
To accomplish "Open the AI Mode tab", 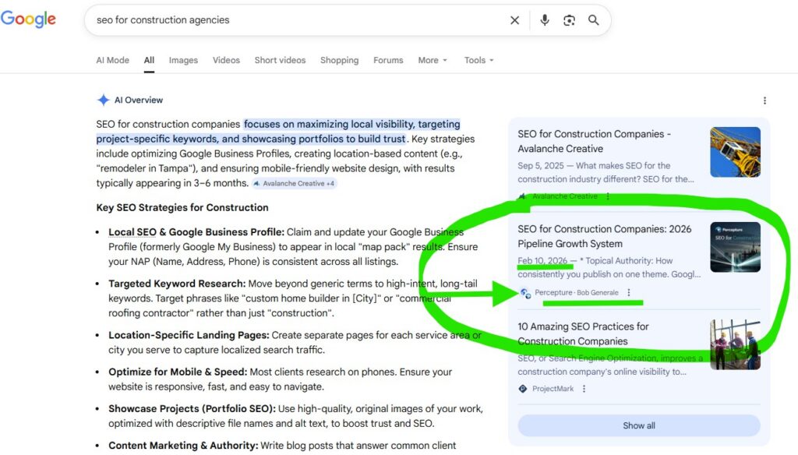I will pos(112,60).
